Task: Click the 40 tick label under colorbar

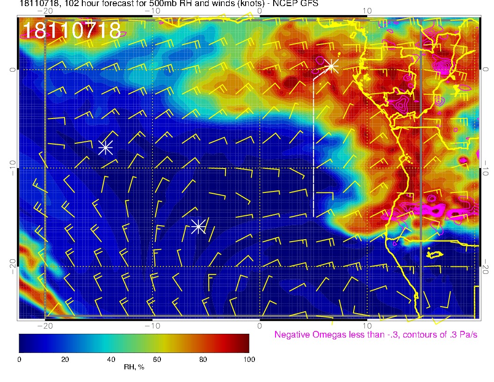Action: coord(111,360)
